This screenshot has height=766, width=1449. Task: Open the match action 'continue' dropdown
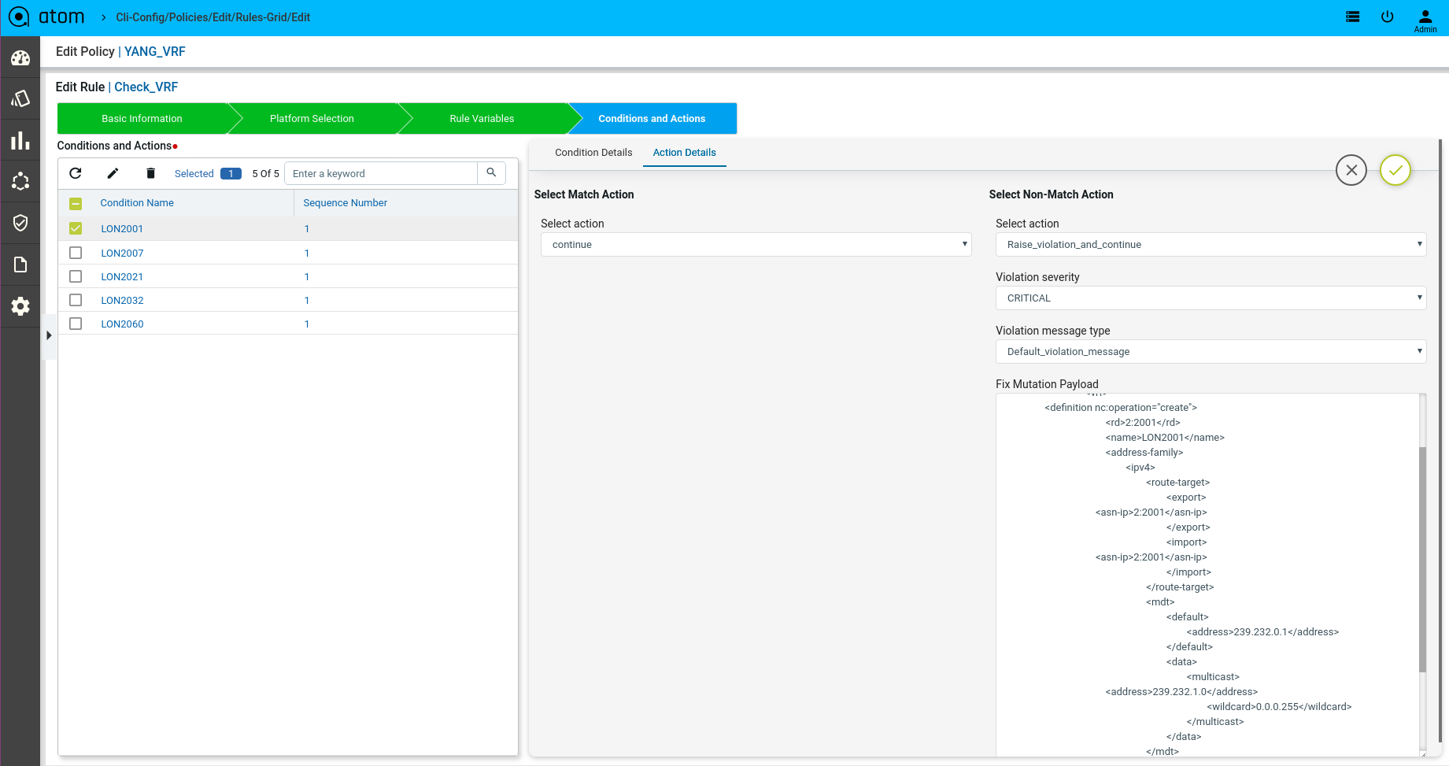pyautogui.click(x=756, y=245)
